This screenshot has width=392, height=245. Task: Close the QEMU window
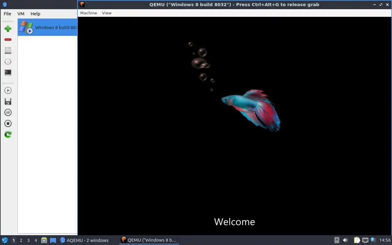(x=387, y=5)
